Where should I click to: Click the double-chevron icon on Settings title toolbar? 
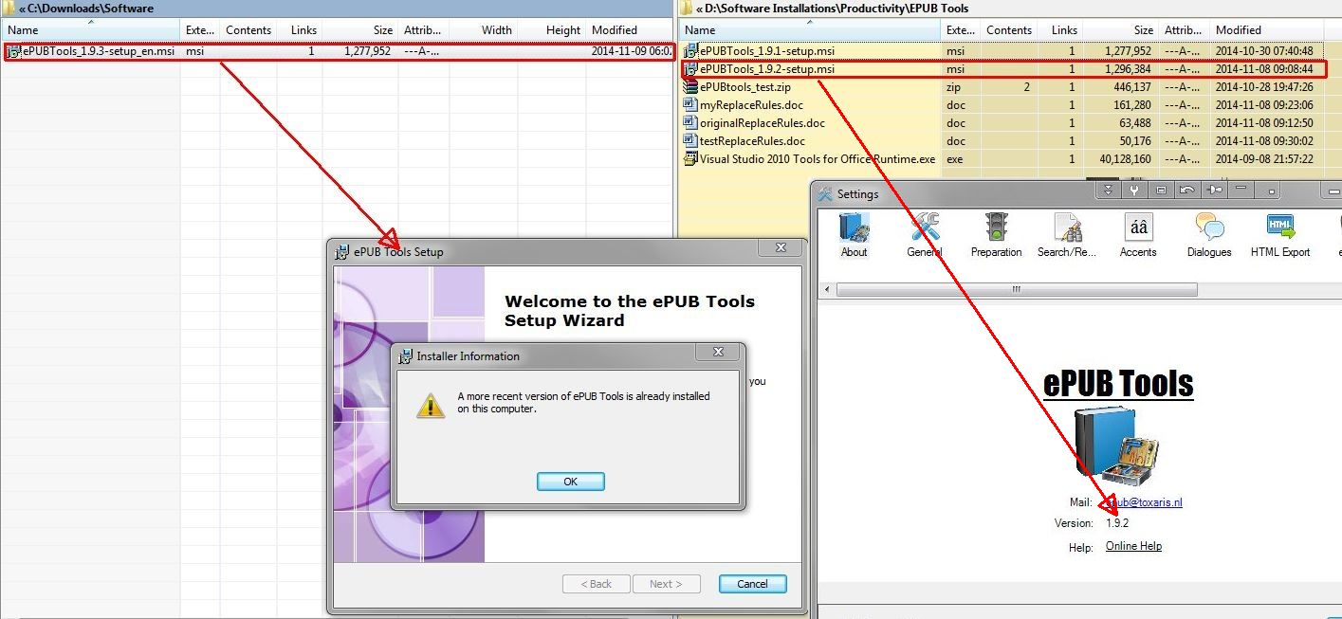[1108, 190]
